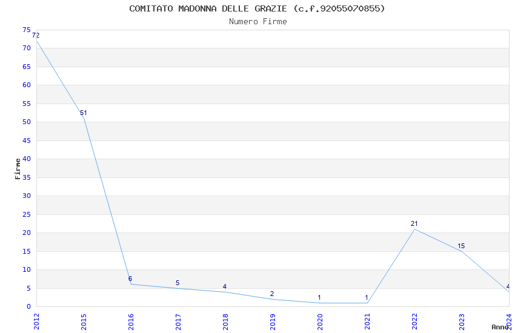The width and height of the screenshot is (515, 333).
Task: Select the data label 1 for 2020
Action: (319, 297)
